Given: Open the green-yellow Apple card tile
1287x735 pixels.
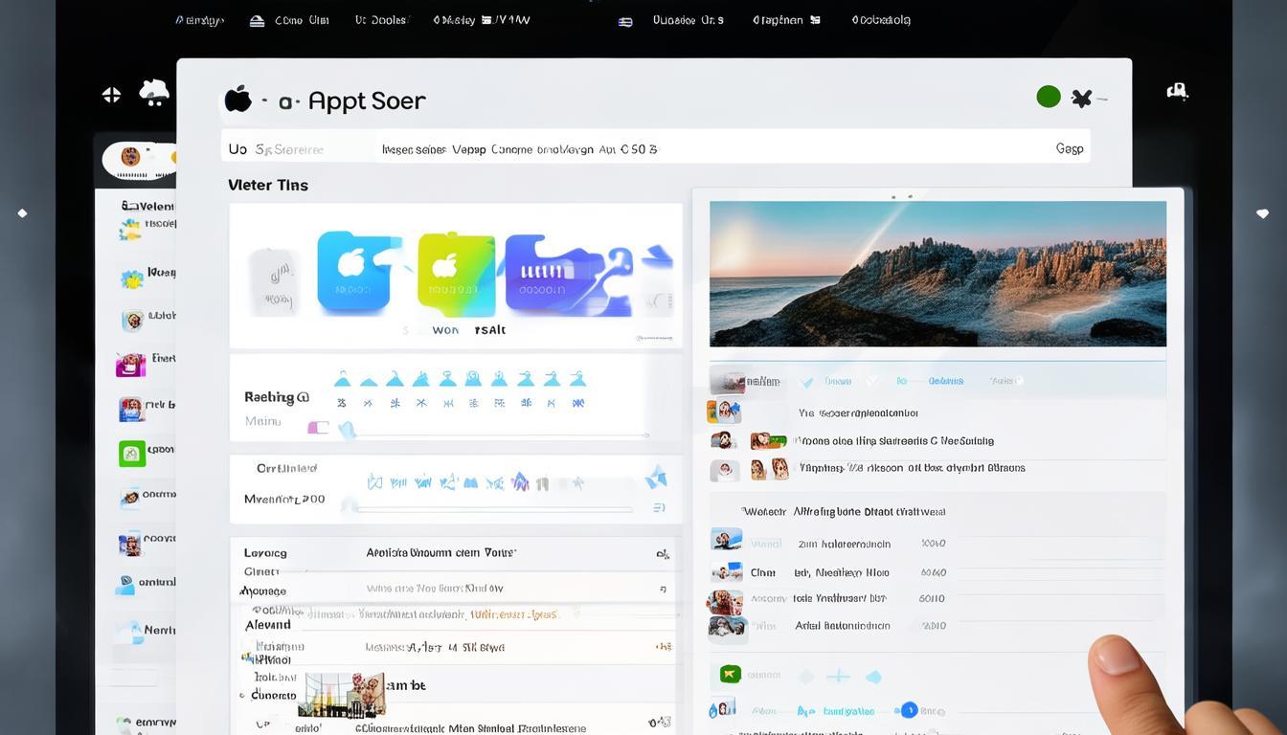Looking at the screenshot, I should 457,274.
